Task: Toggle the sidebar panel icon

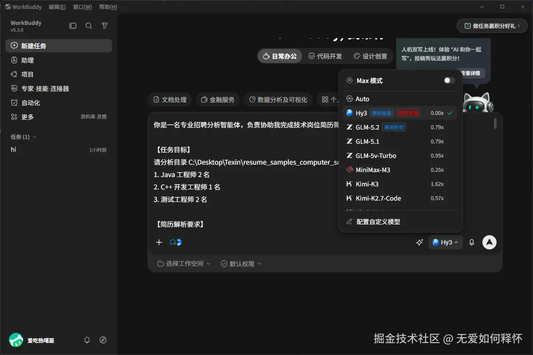Action: pos(73,26)
